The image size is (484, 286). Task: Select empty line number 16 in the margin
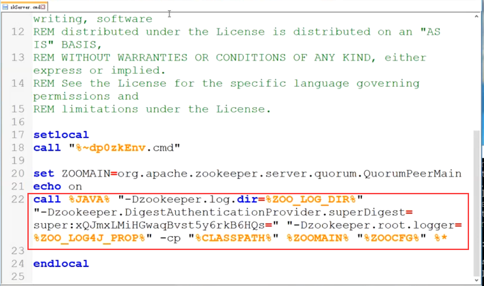[18, 122]
